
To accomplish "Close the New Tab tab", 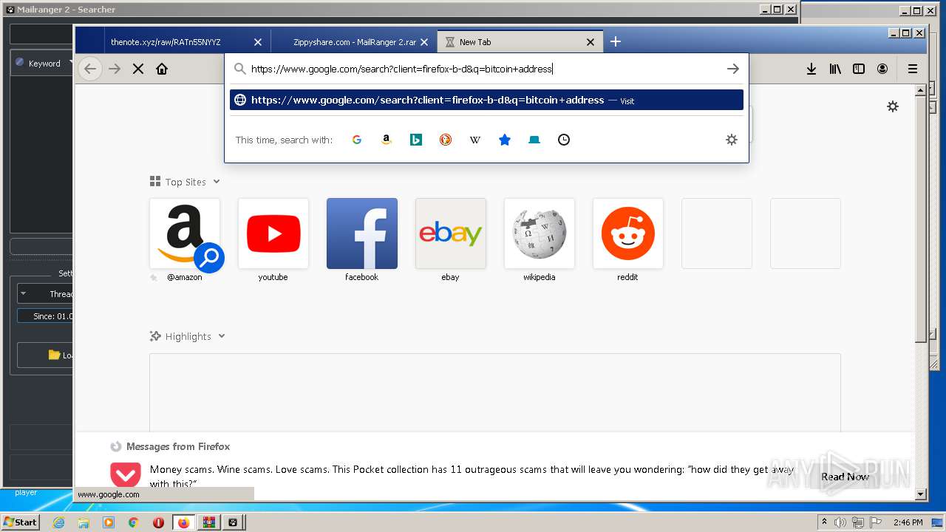I will (x=591, y=42).
